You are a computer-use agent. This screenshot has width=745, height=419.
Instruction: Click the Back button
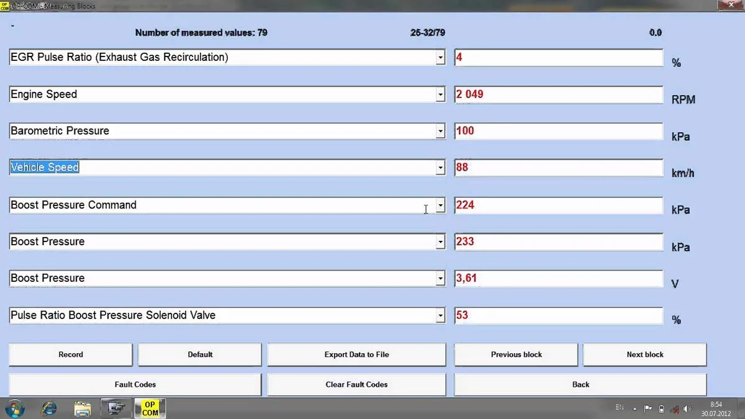coord(580,384)
